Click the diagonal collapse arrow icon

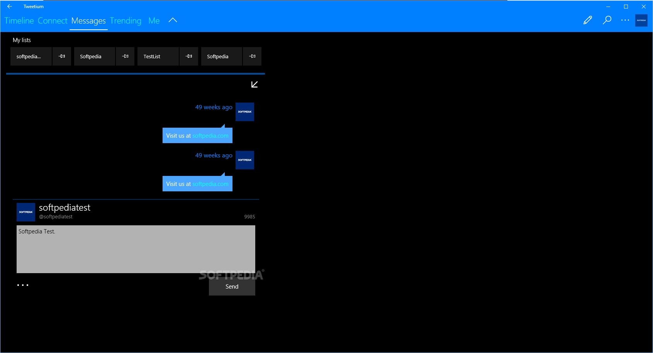(x=254, y=84)
